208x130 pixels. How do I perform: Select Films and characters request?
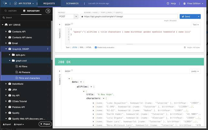click(x=26, y=78)
